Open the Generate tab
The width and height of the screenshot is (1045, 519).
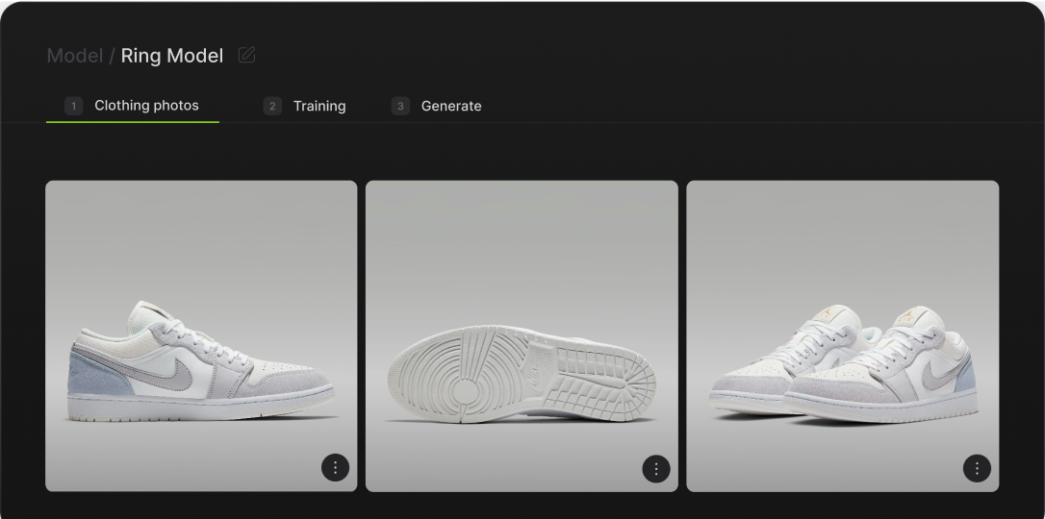[x=436, y=106]
